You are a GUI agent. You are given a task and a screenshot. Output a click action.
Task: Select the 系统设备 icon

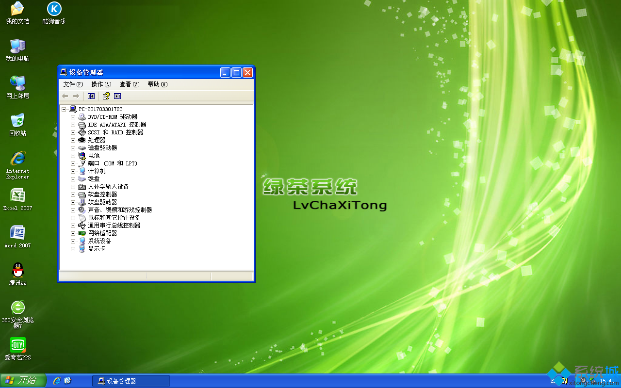(82, 241)
